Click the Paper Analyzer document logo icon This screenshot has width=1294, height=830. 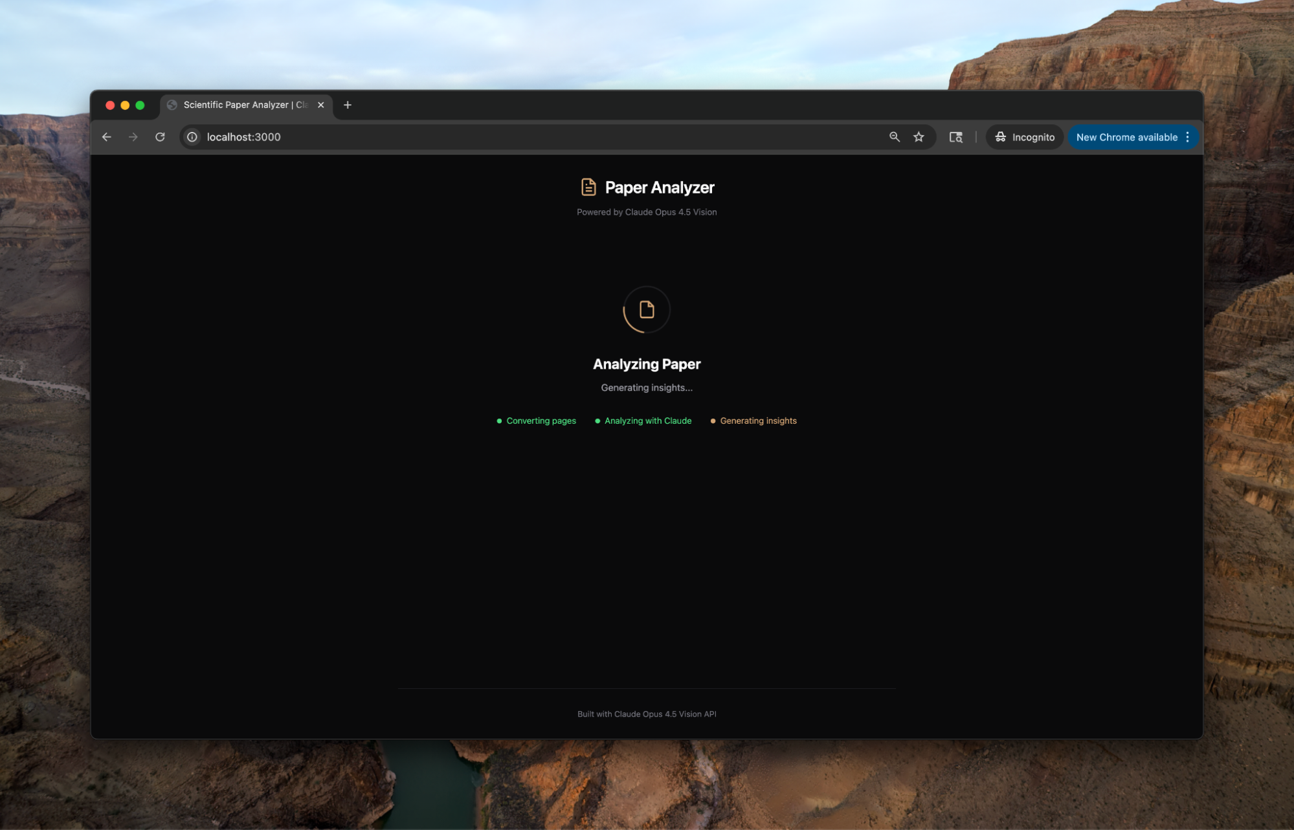click(x=588, y=187)
